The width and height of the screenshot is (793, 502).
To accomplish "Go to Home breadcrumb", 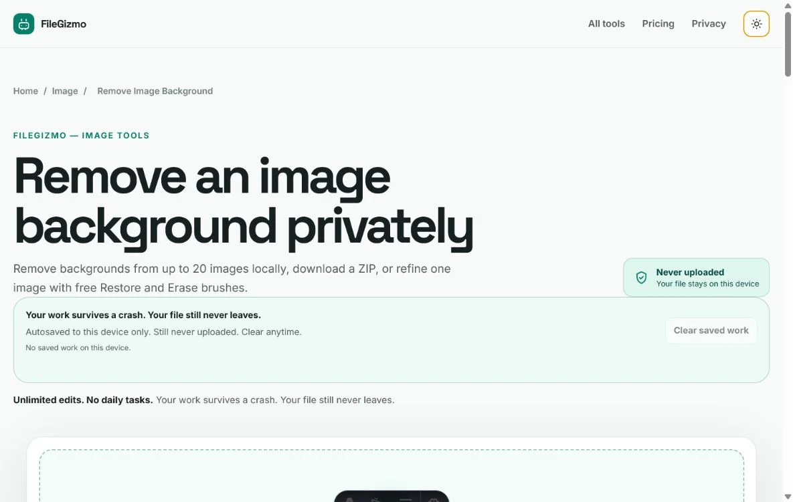I will (x=25, y=91).
